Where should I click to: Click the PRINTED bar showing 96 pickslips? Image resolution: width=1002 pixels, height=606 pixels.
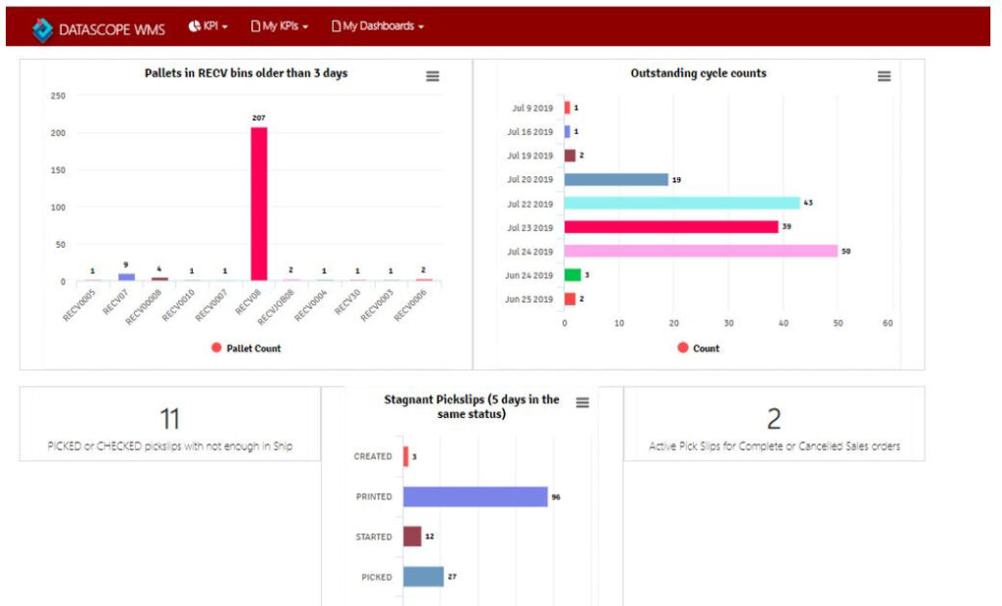[475, 496]
